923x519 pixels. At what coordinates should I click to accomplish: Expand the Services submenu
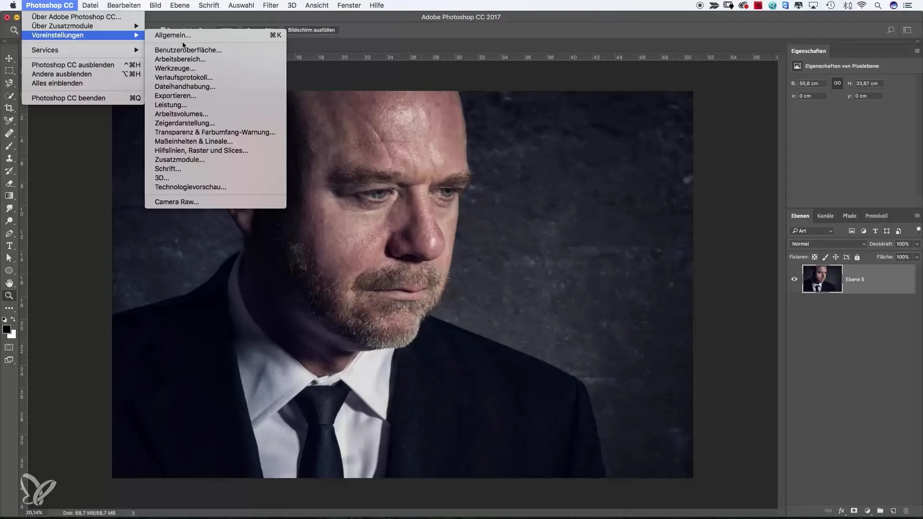pyautogui.click(x=83, y=50)
